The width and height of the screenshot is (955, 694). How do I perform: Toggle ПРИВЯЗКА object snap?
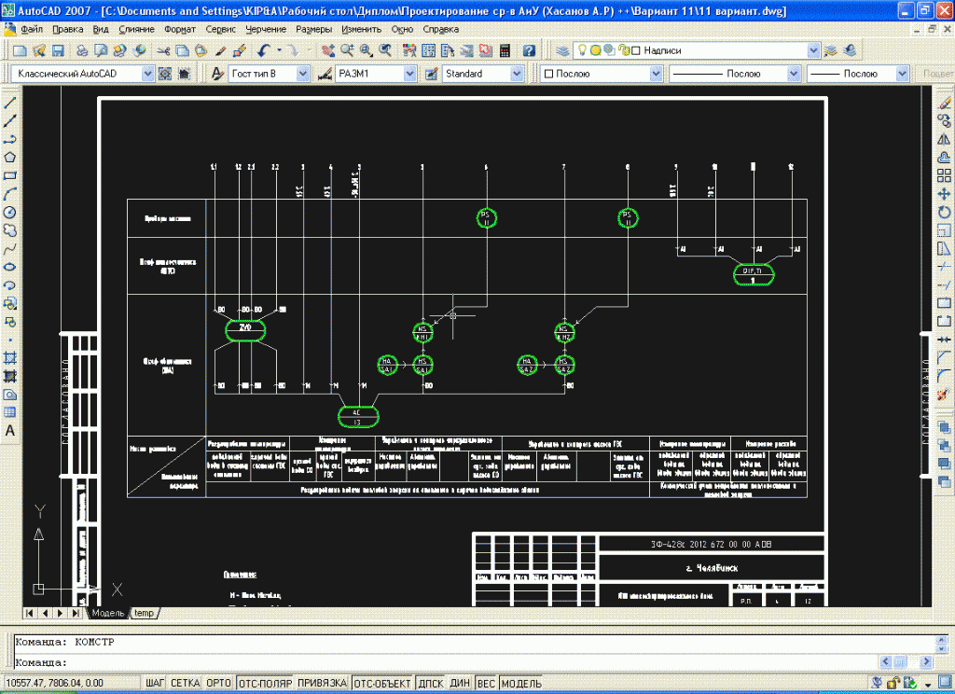click(x=323, y=684)
